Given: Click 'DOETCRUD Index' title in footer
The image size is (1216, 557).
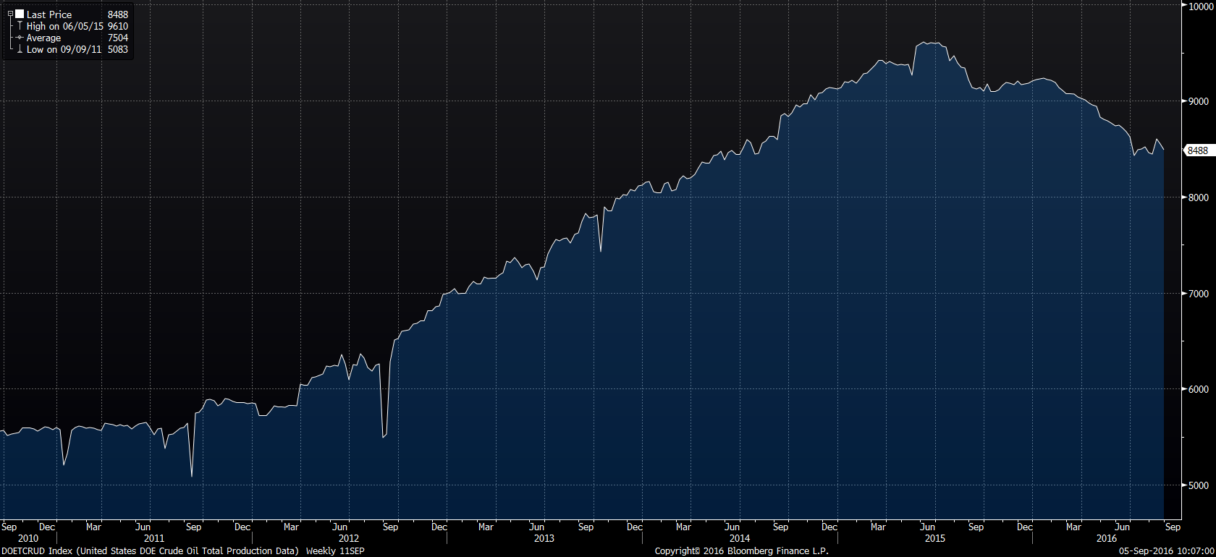Looking at the screenshot, I should point(37,551).
